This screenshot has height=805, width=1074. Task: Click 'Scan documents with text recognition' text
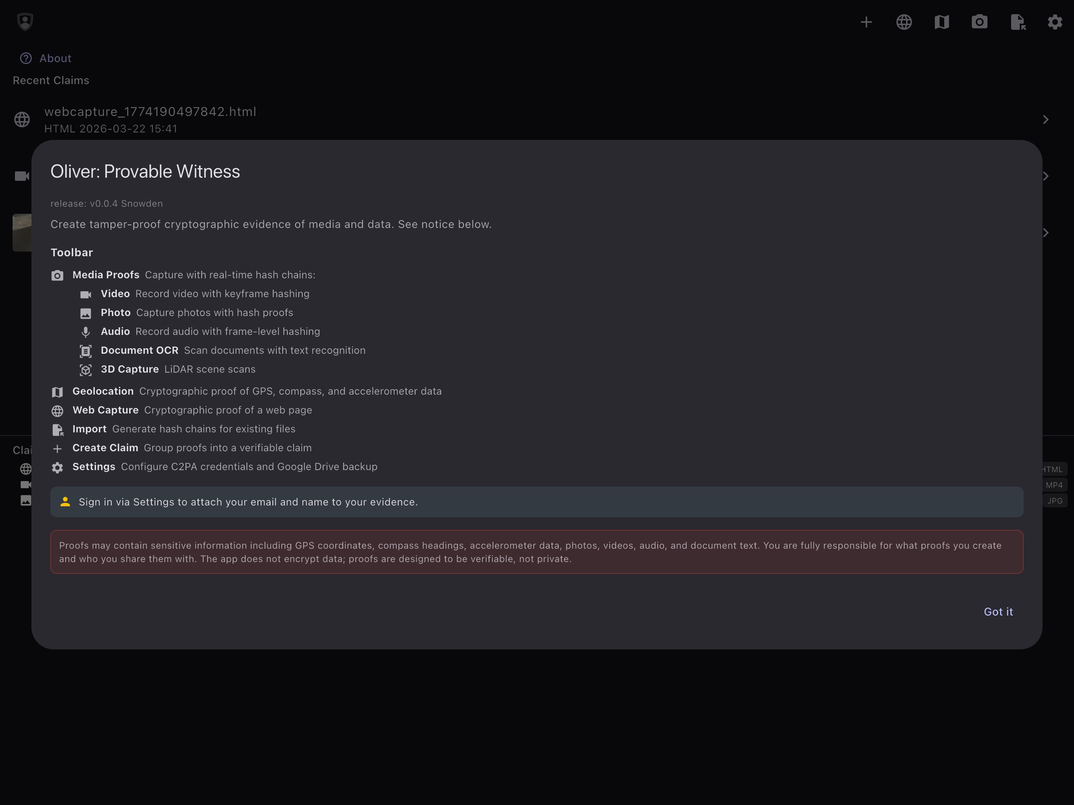275,351
